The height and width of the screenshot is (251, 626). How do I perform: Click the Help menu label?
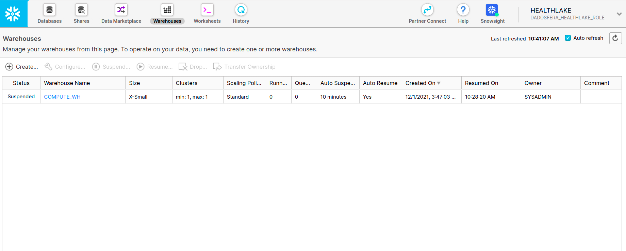[x=463, y=21]
